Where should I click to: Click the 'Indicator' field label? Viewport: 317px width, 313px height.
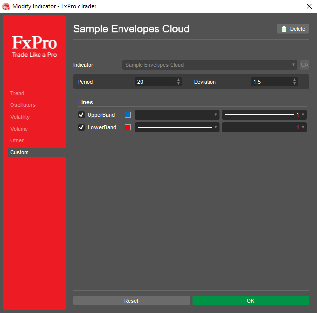[83, 65]
